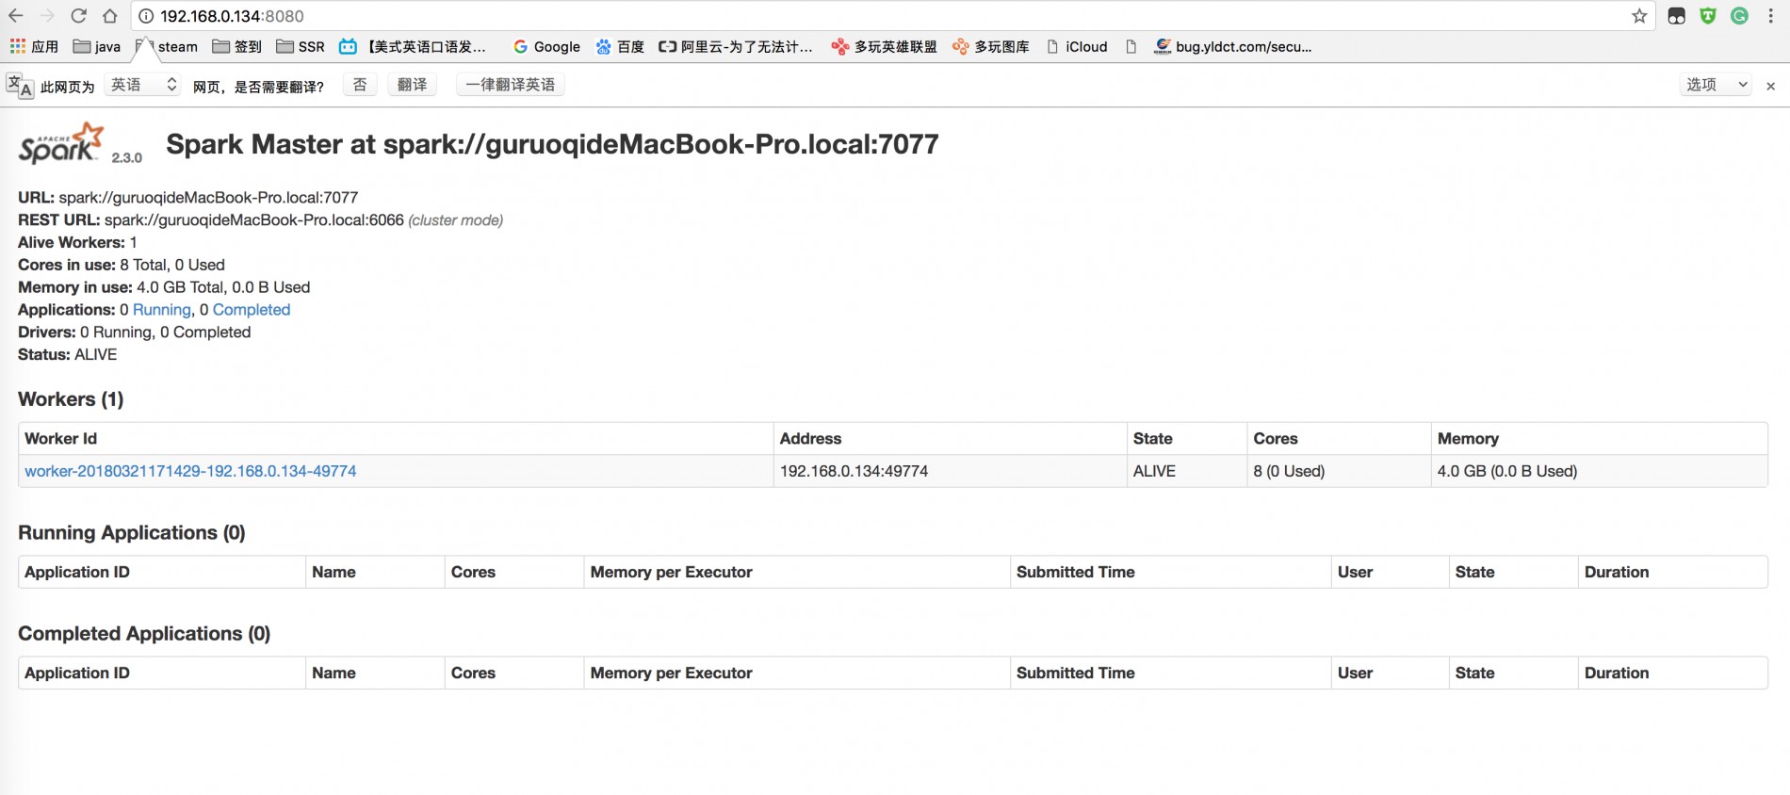Close the translation bar
1790x795 pixels.
pos(1770,86)
